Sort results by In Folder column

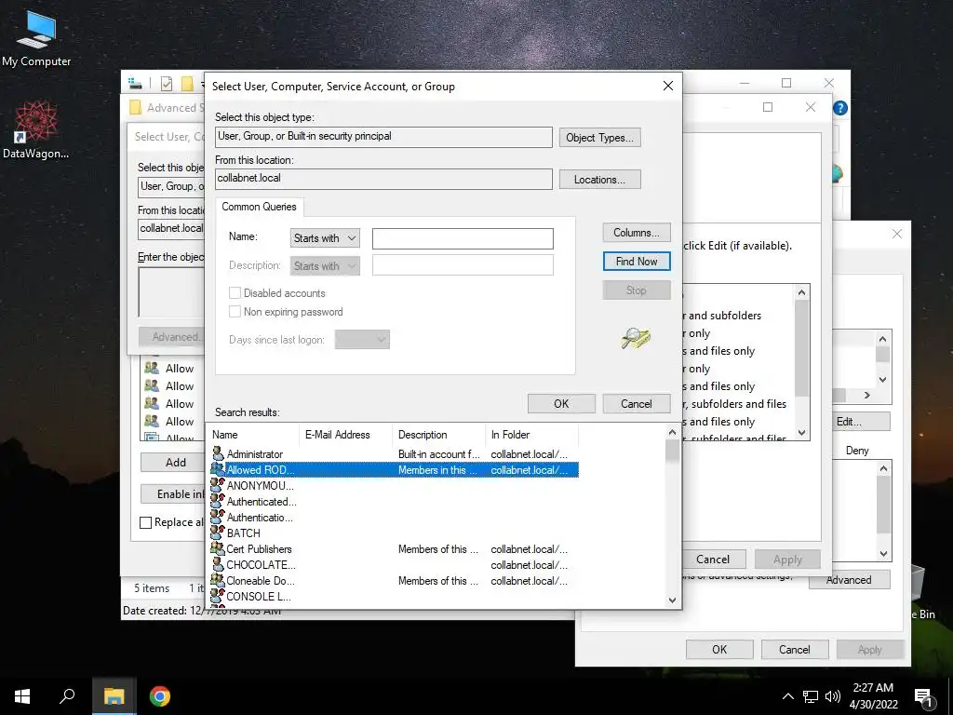tap(531, 435)
